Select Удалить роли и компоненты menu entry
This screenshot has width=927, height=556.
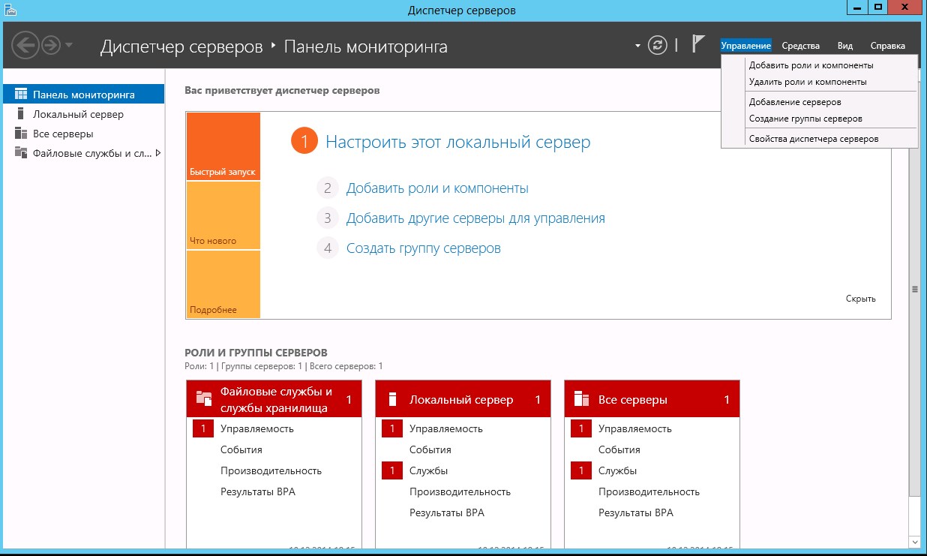[807, 82]
